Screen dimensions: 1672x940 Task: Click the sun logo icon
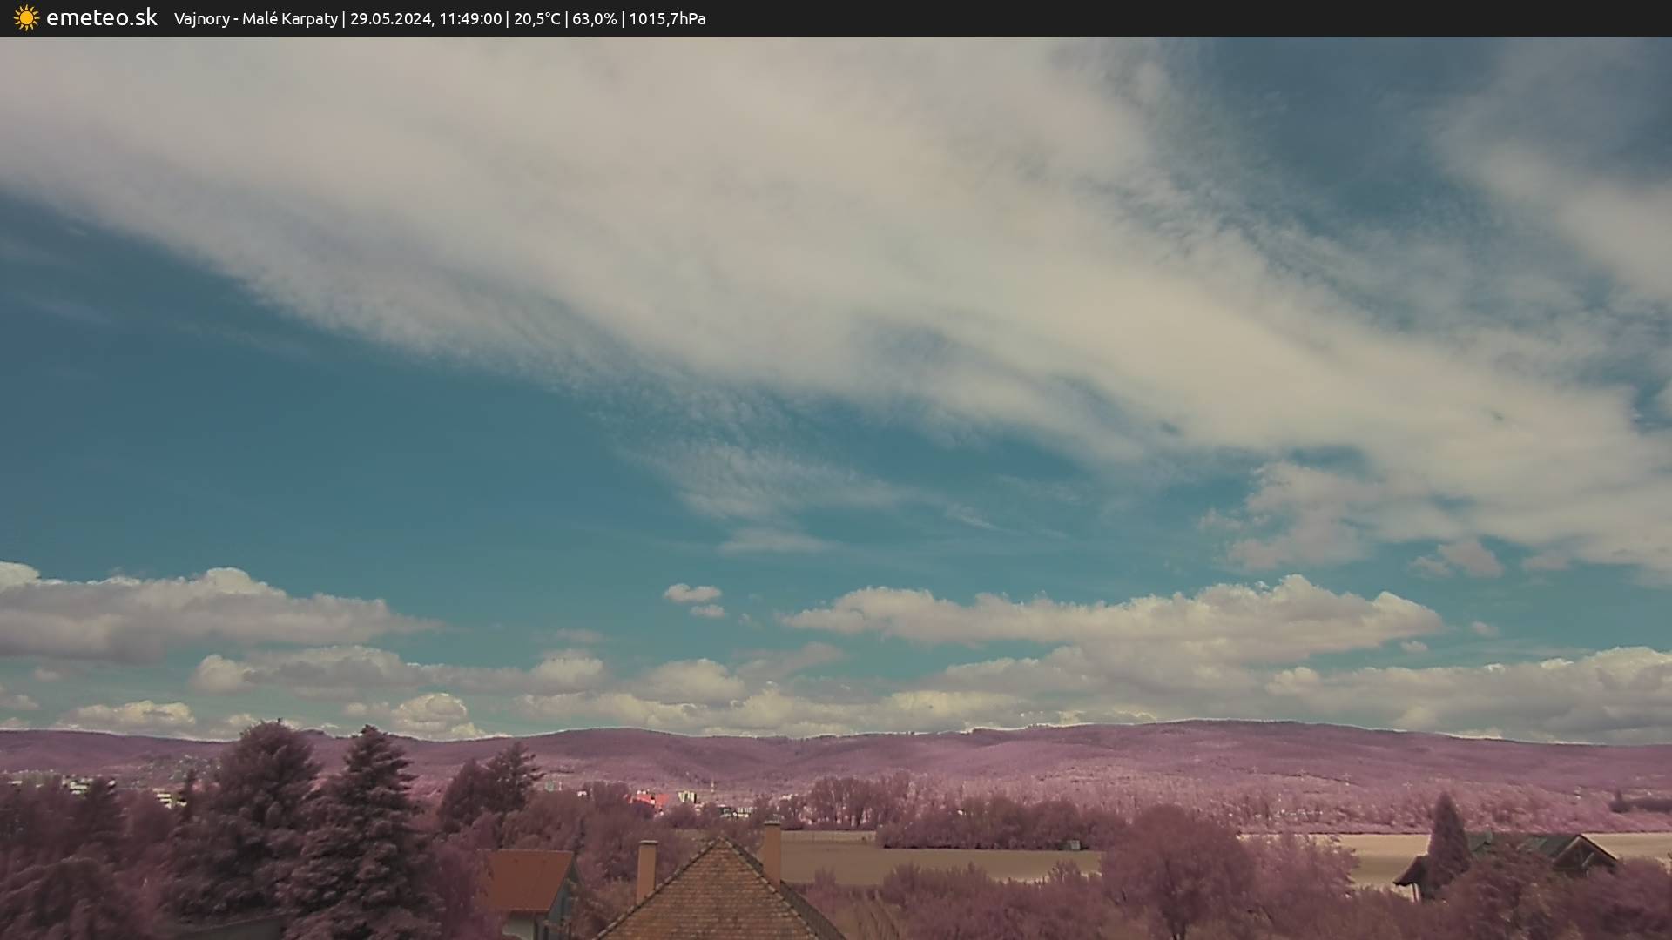(26, 18)
